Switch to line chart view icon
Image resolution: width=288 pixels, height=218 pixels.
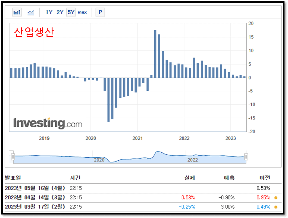tap(31, 12)
